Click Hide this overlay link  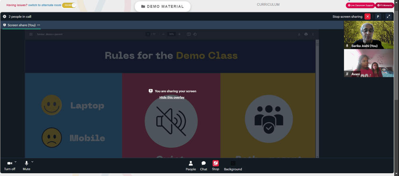(x=172, y=97)
